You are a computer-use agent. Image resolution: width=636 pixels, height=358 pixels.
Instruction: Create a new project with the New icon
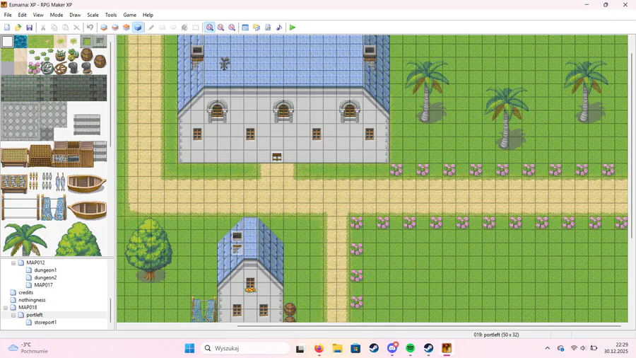click(x=7, y=28)
